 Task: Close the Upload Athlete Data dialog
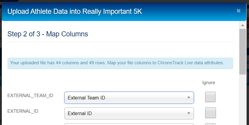[x=238, y=11]
